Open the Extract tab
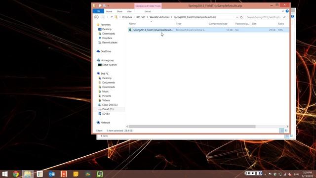316x178 pixels. [148, 11]
